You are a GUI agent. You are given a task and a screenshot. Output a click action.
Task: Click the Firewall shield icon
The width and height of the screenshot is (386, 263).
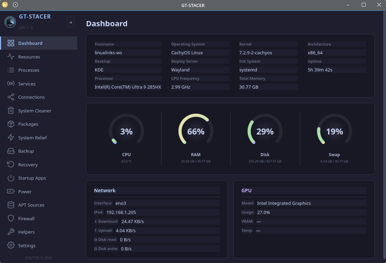[x=11, y=218]
